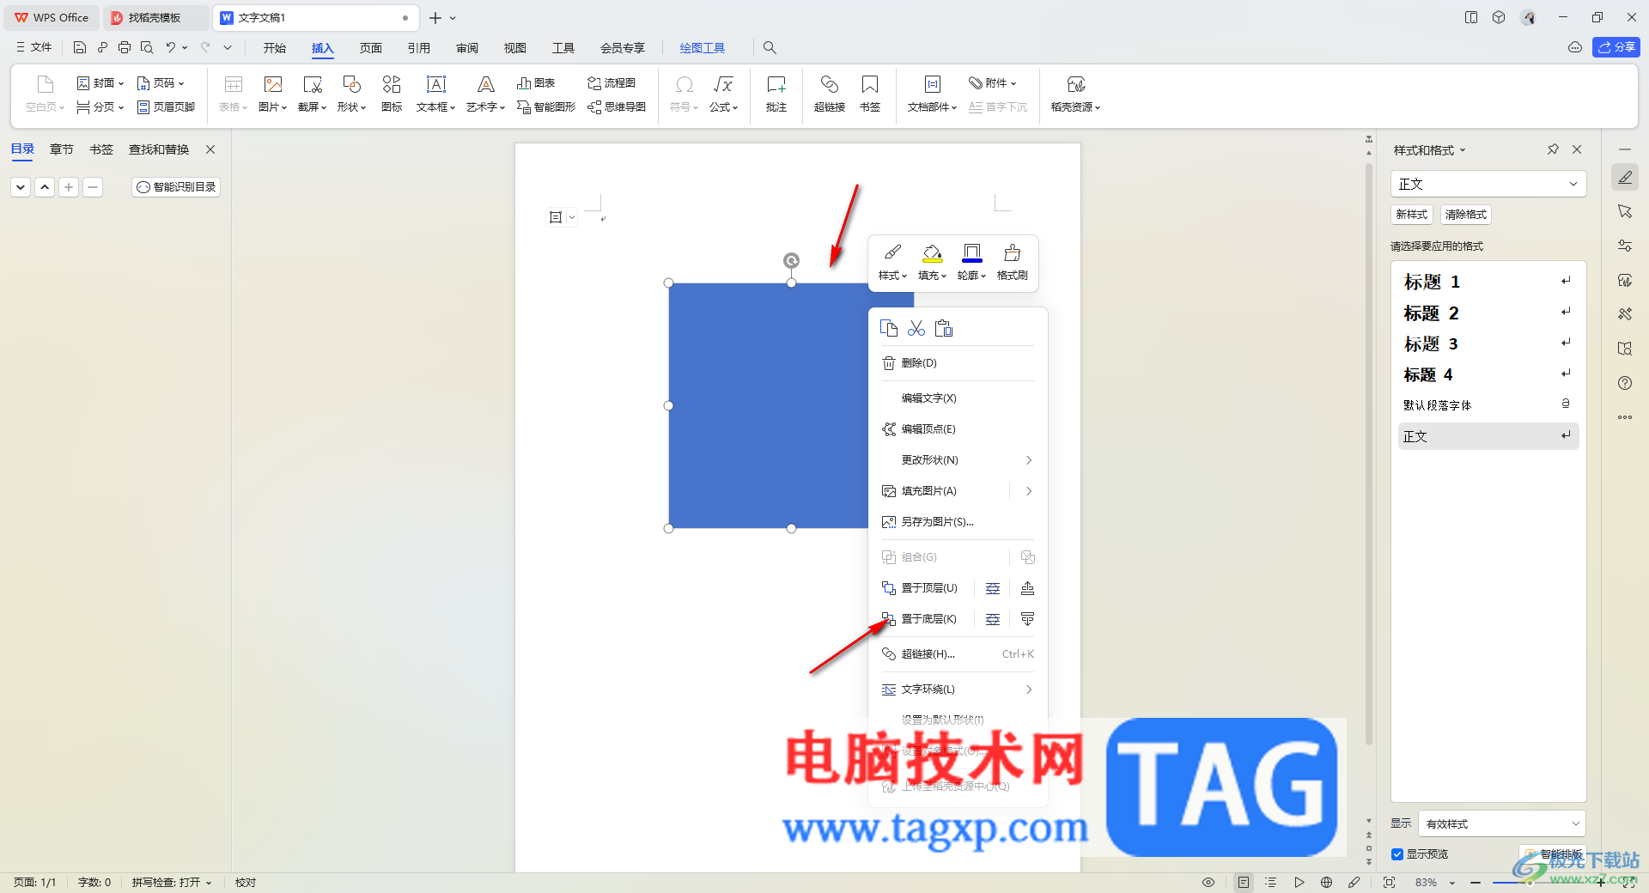Click the page view layout icon in status bar
The image size is (1649, 893).
coord(1244,882)
